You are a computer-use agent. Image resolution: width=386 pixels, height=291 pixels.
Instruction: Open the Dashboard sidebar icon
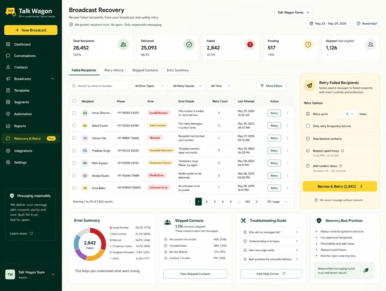[x=8, y=44]
